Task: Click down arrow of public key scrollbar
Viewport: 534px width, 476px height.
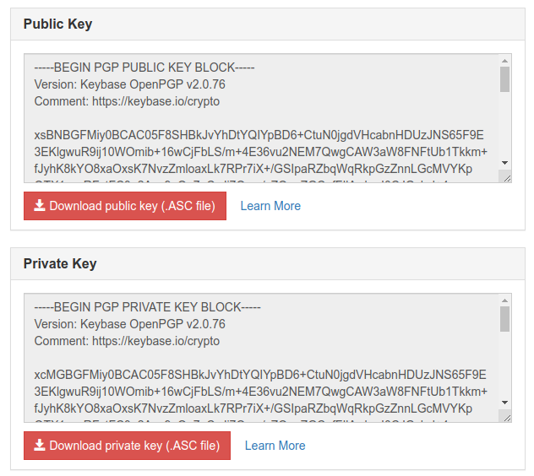Action: (504, 163)
